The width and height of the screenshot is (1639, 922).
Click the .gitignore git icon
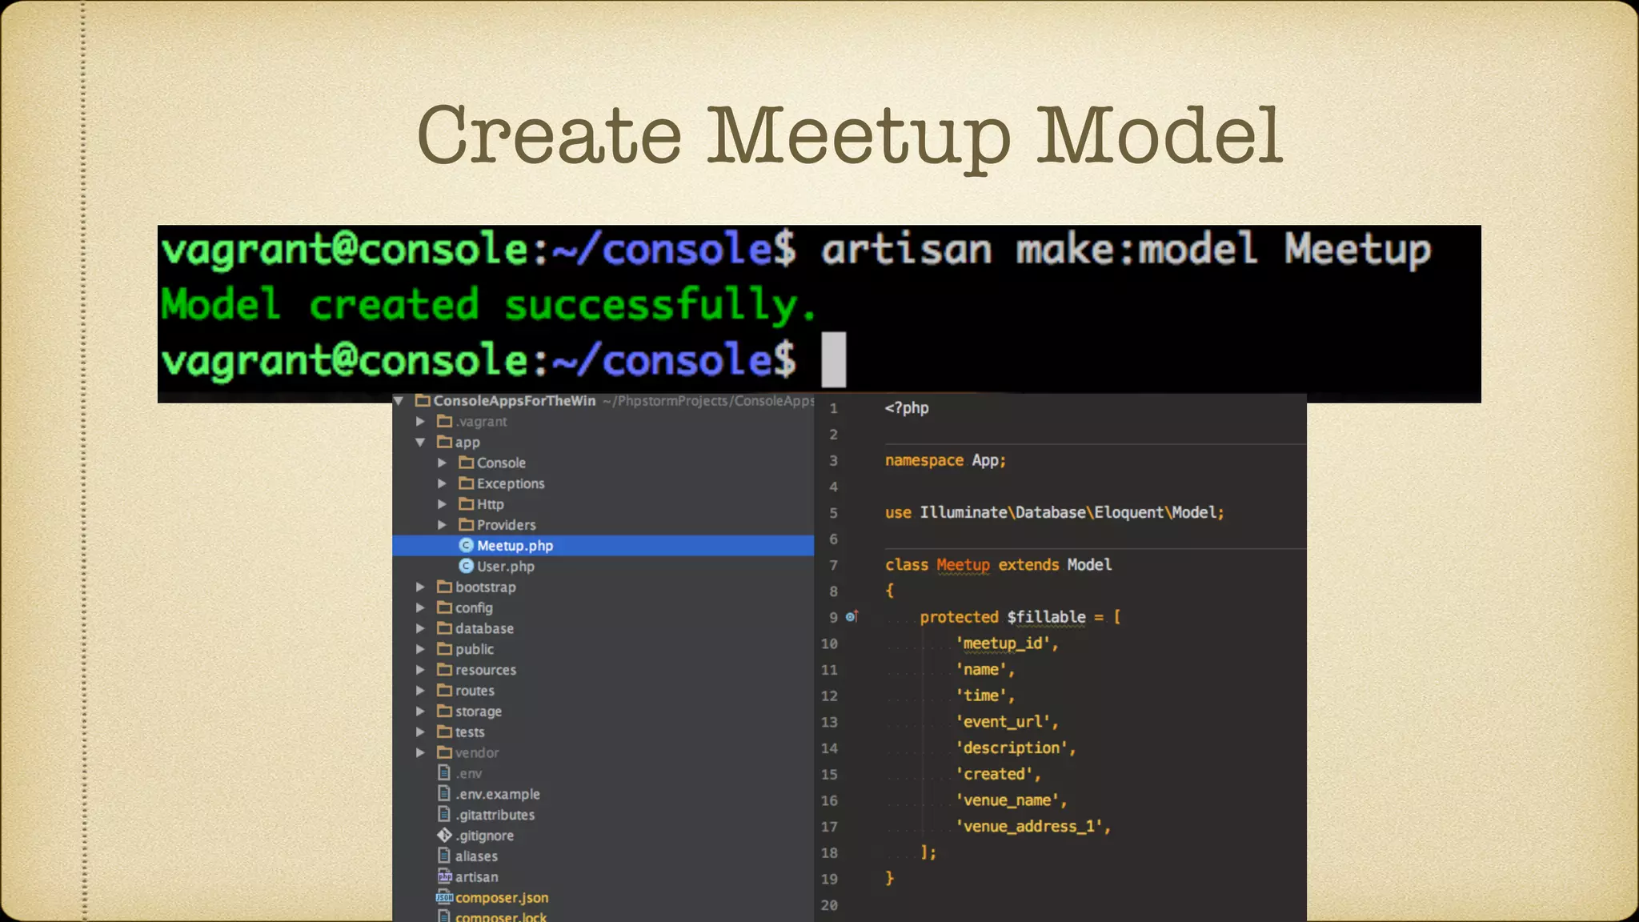tap(444, 835)
